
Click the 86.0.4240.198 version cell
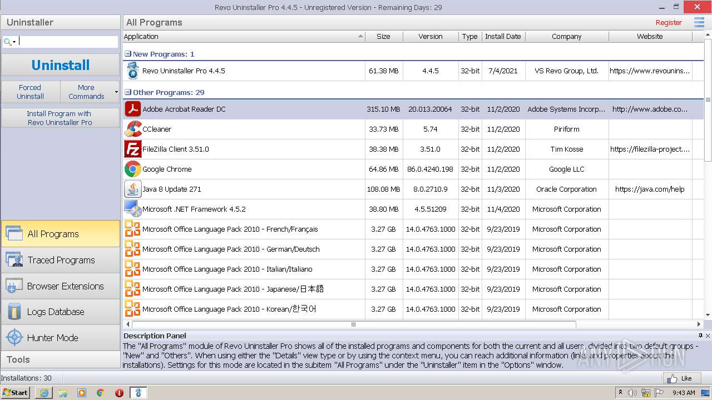430,169
